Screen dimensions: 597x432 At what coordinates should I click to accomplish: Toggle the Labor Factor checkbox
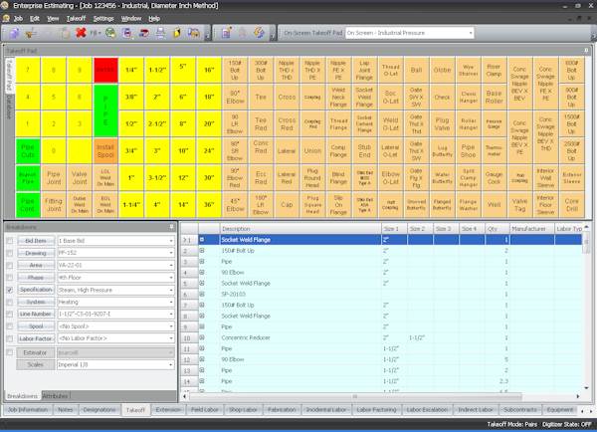pyautogui.click(x=10, y=338)
